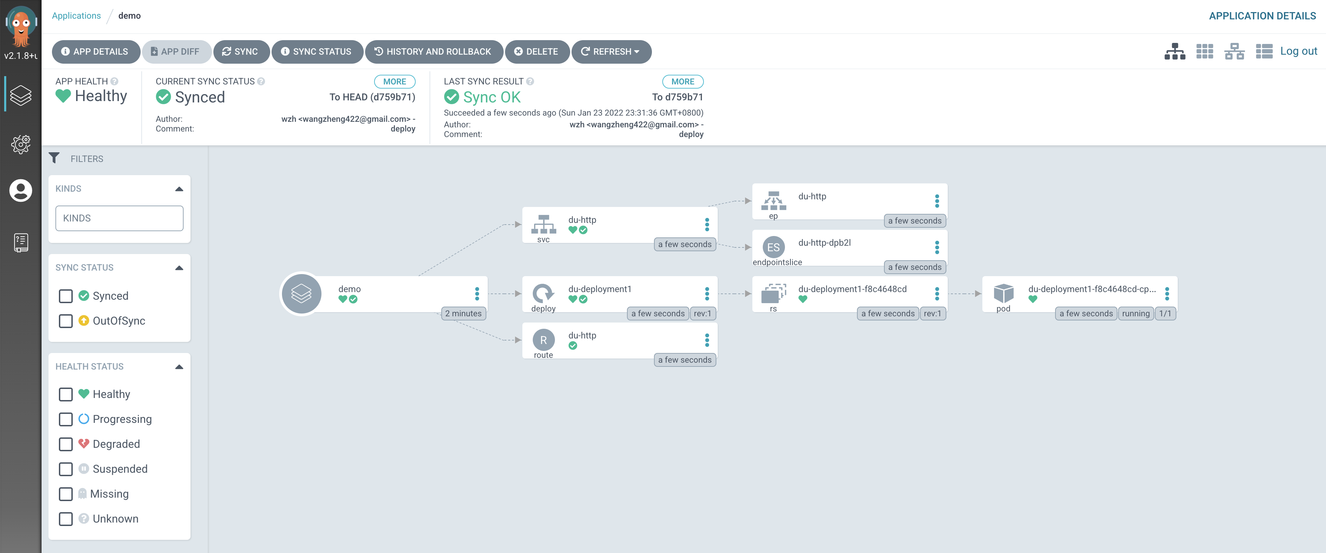Open the du-deployment1 deploy node menu
The height and width of the screenshot is (553, 1326).
click(x=707, y=294)
